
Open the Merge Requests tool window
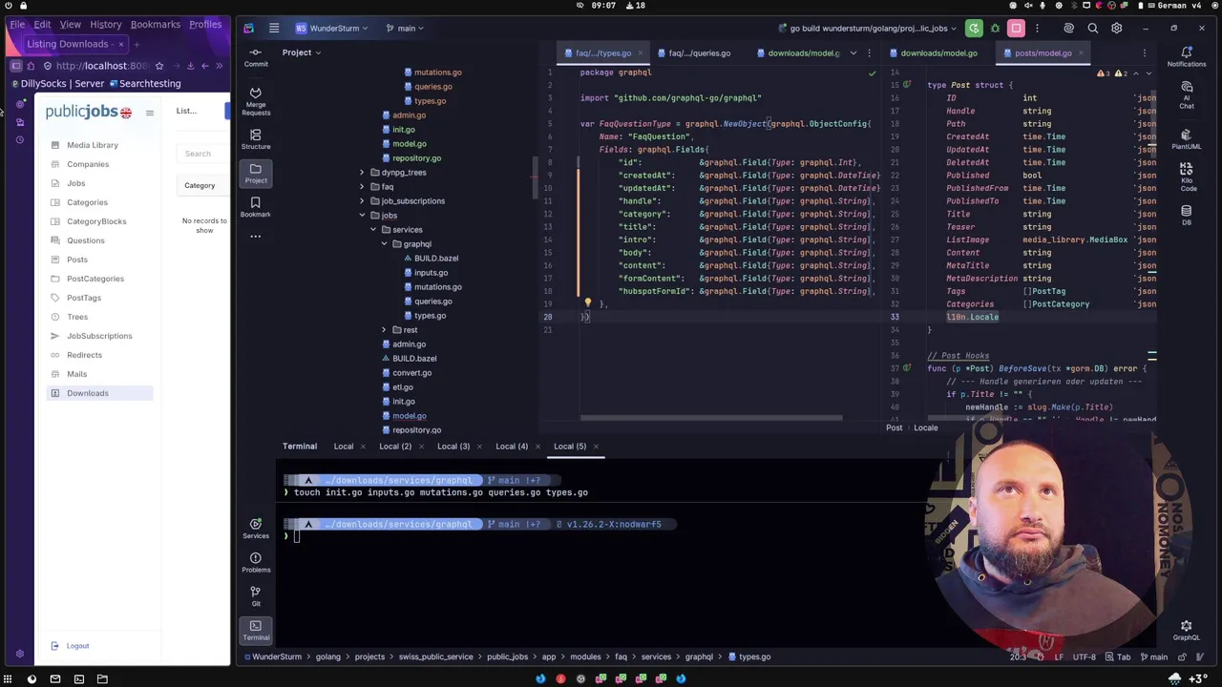(x=255, y=99)
